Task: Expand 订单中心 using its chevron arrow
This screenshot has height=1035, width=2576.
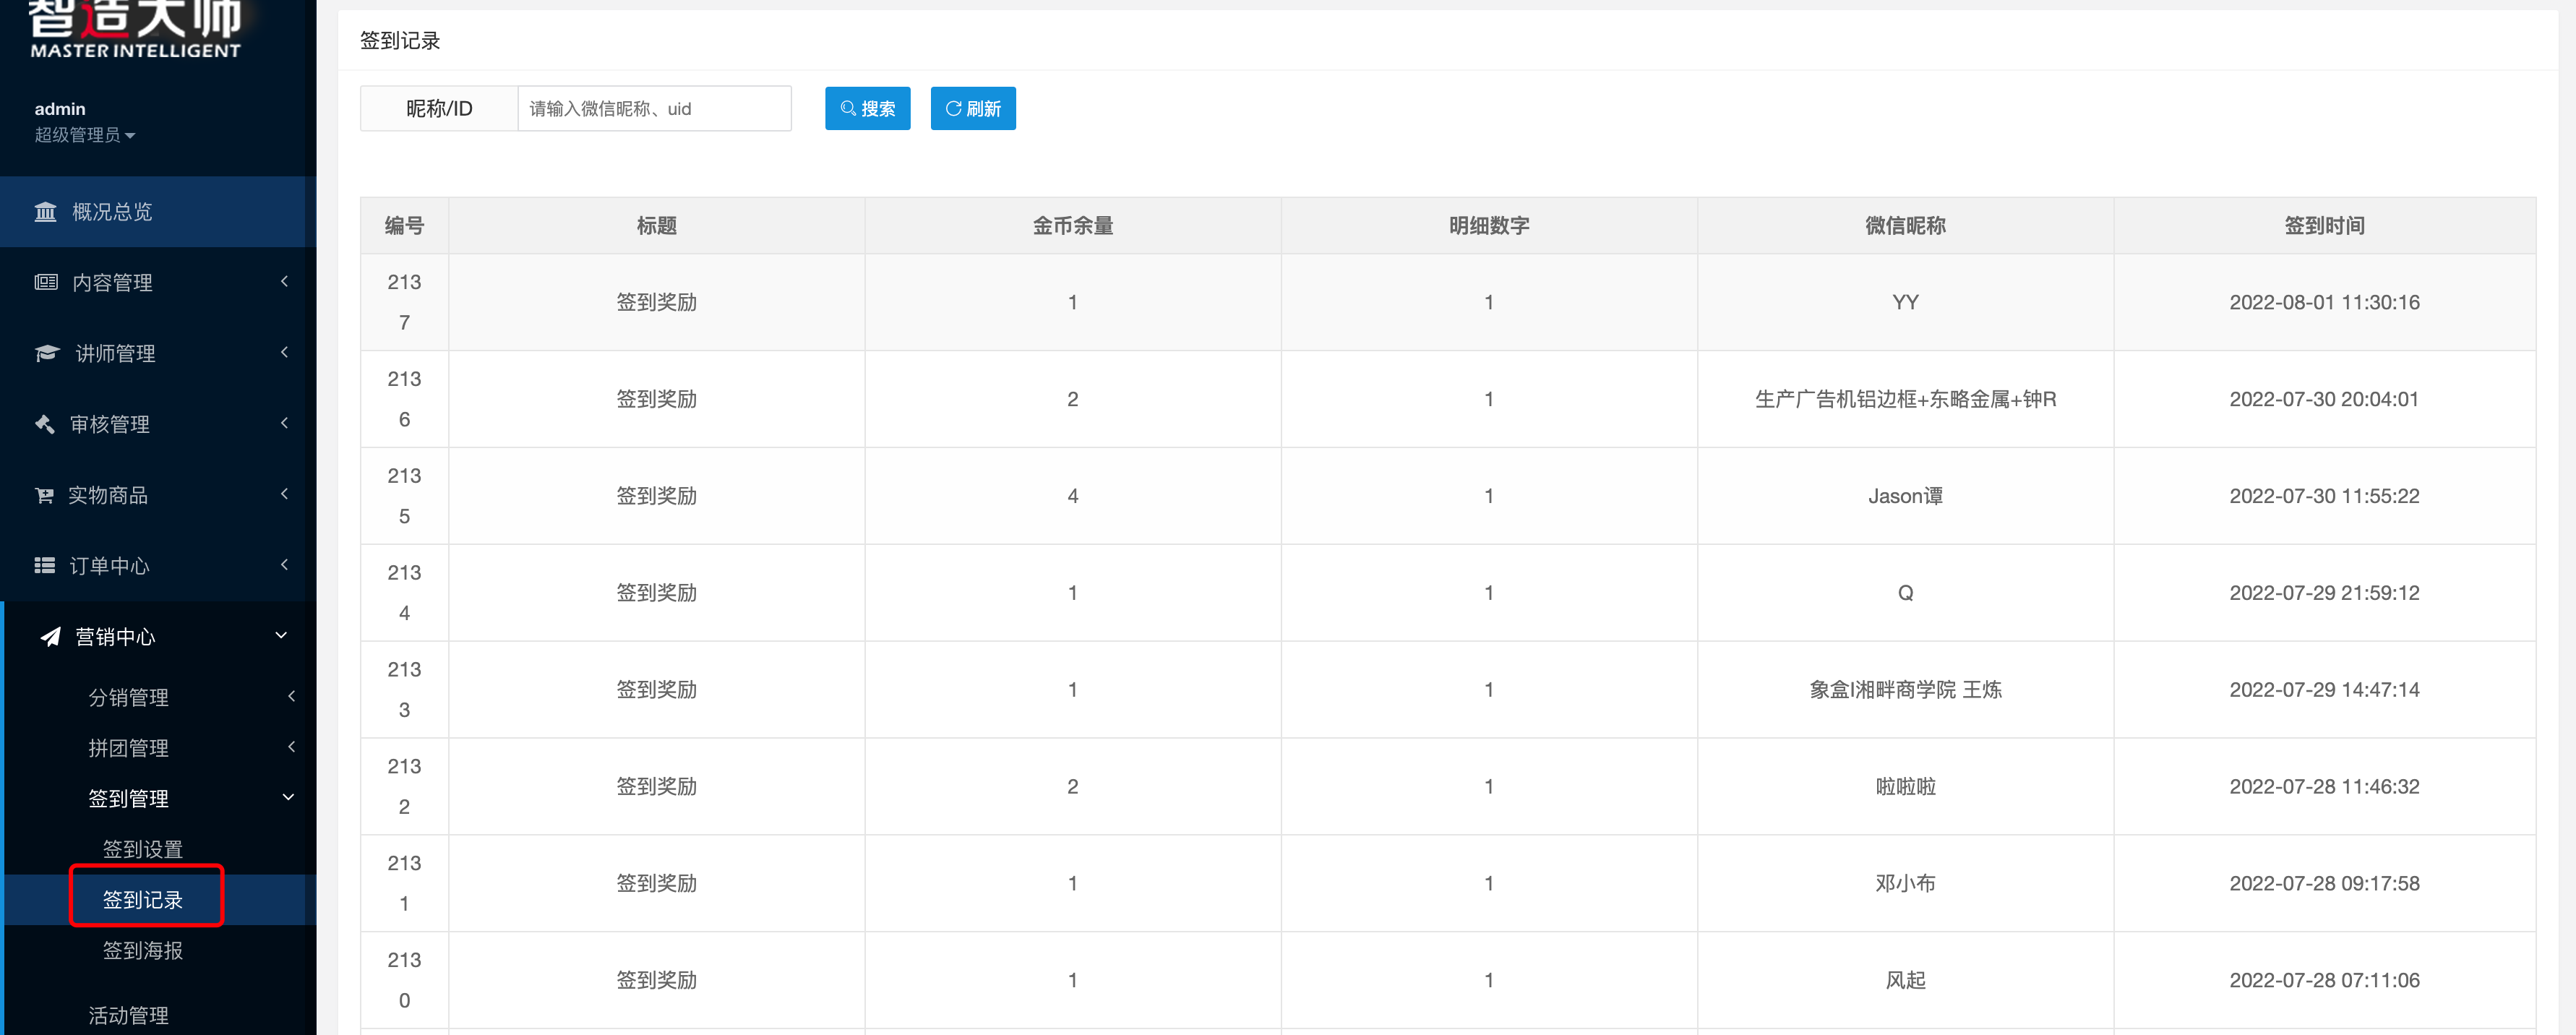Action: [285, 565]
